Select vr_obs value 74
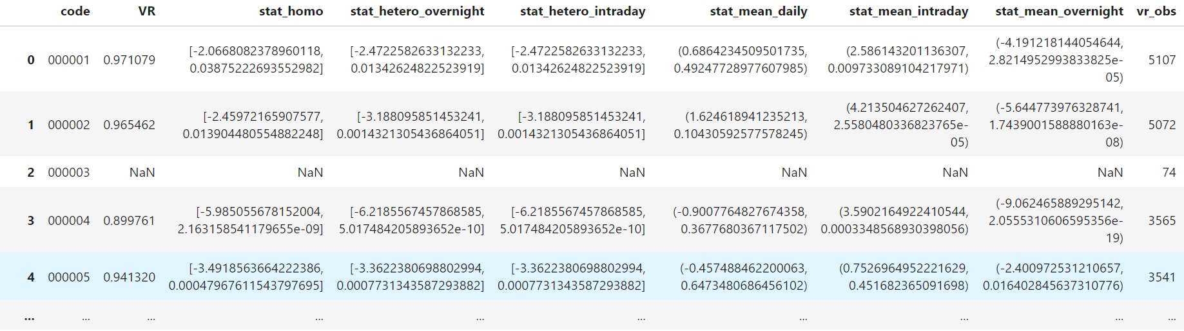 click(1169, 172)
